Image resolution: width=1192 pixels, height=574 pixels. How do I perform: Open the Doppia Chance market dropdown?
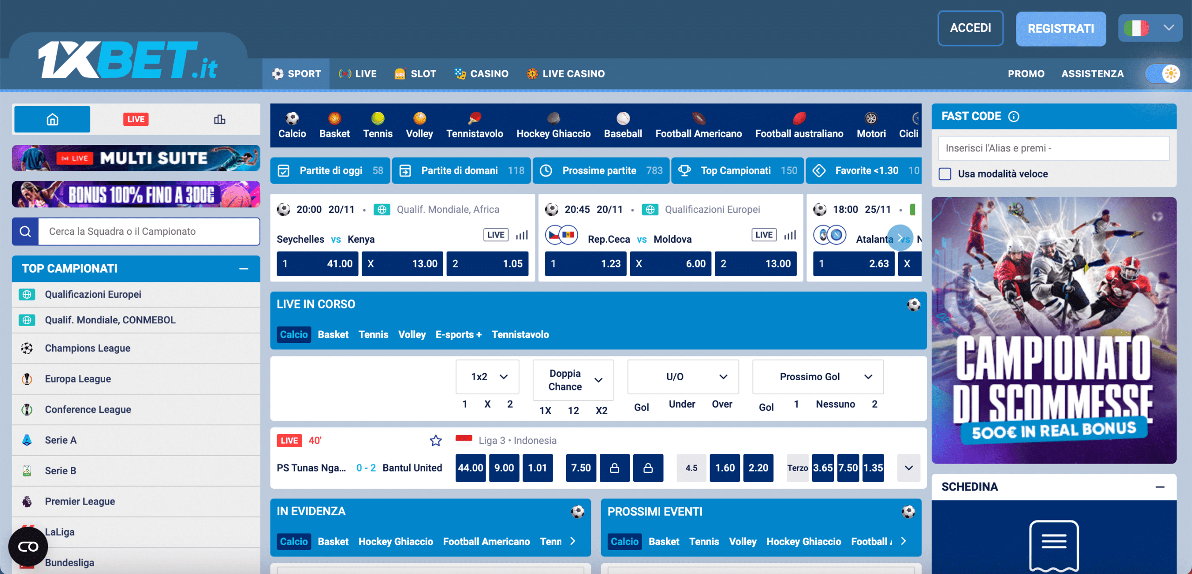573,380
